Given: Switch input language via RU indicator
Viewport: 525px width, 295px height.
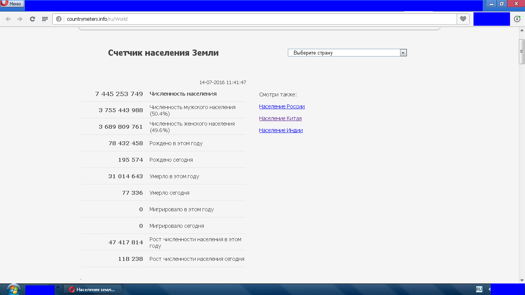Looking at the screenshot, I should coord(479,289).
